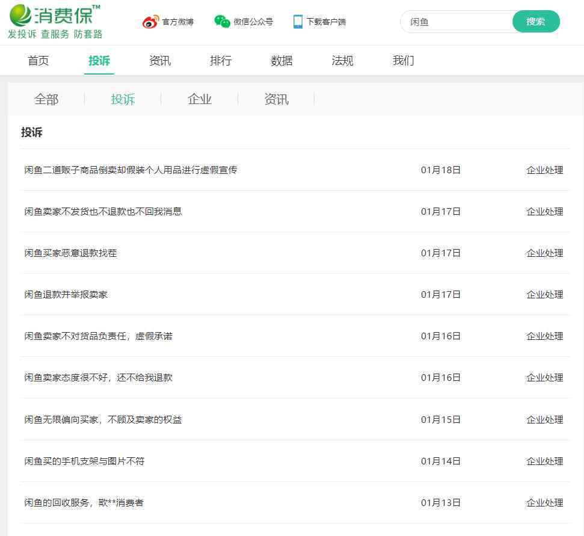
Task: Click 企业处理 status in the 01月14日 row
Action: coord(545,461)
